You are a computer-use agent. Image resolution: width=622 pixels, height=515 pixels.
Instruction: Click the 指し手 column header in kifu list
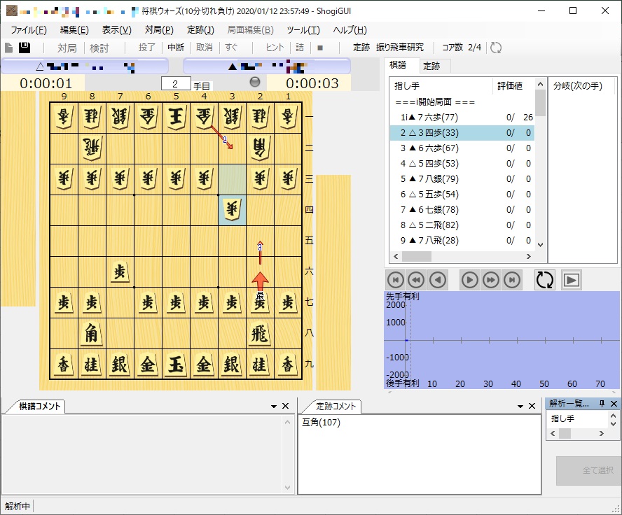click(441, 85)
